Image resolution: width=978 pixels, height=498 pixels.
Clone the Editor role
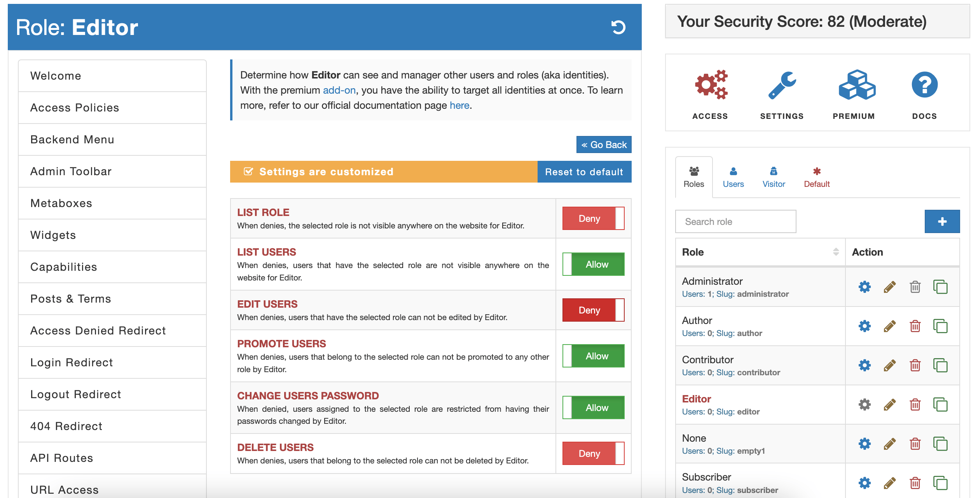coord(940,404)
